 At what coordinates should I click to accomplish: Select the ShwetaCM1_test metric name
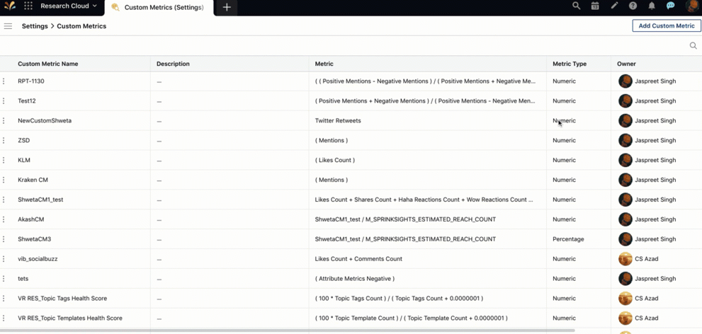click(40, 200)
